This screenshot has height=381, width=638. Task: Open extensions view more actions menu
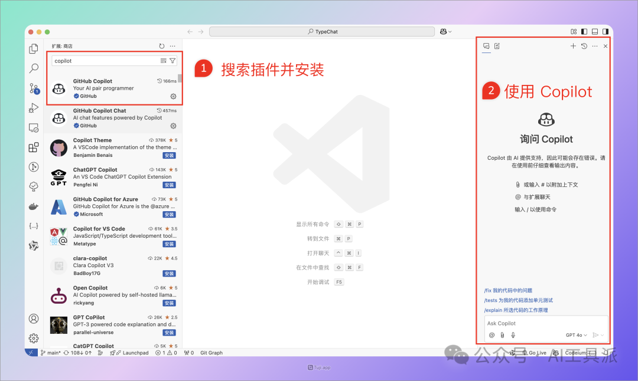[172, 46]
